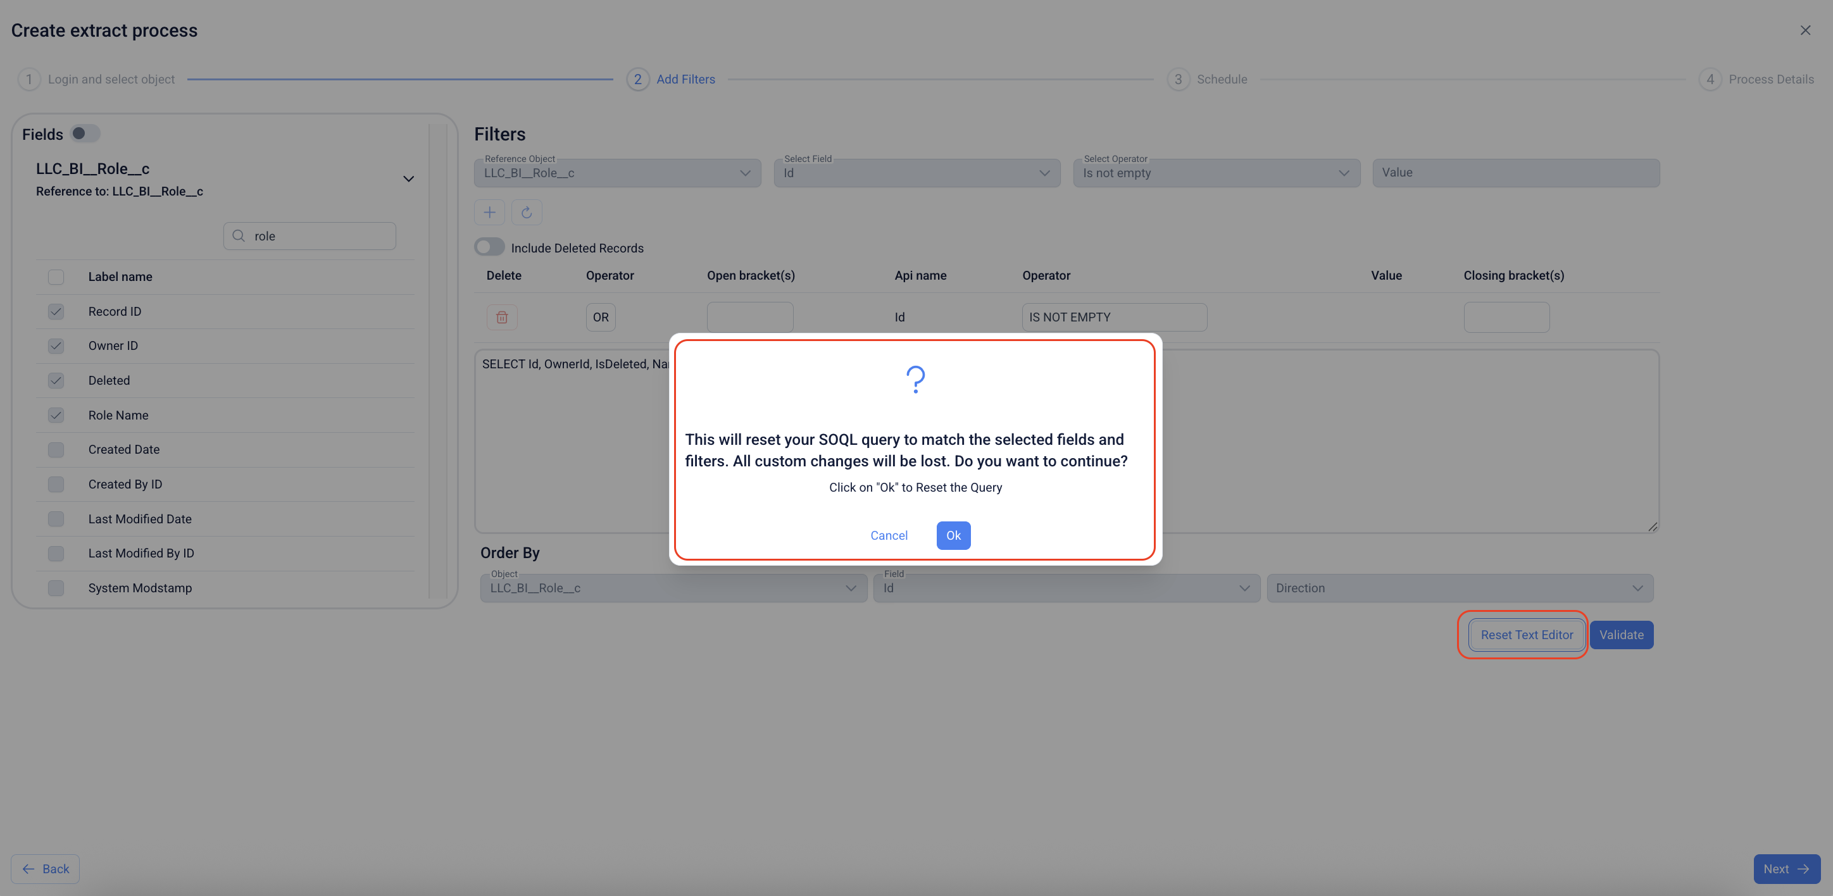Image resolution: width=1833 pixels, height=896 pixels.
Task: Collapse the LLC_BI__Role__c fields section
Action: click(x=408, y=178)
